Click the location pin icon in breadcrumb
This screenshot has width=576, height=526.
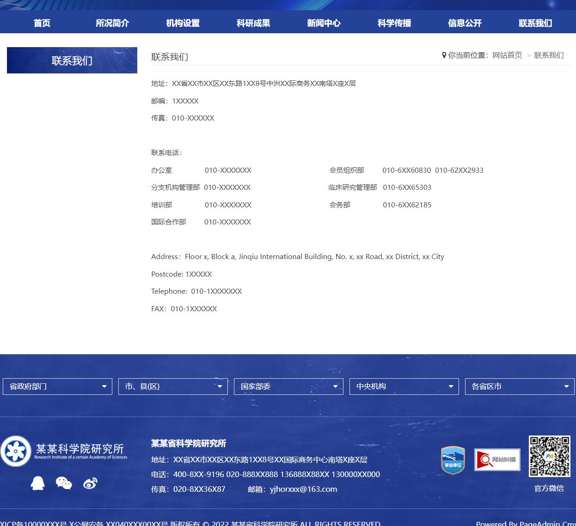(x=444, y=55)
